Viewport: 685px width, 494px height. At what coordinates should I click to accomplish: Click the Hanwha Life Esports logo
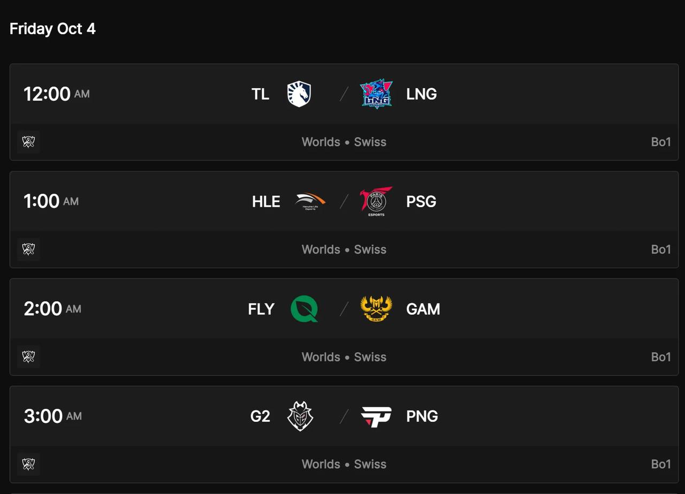pos(310,202)
